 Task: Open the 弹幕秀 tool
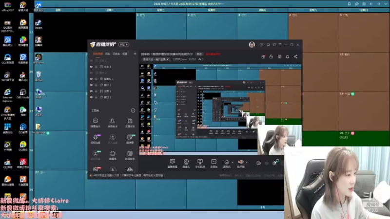[x=113, y=155]
